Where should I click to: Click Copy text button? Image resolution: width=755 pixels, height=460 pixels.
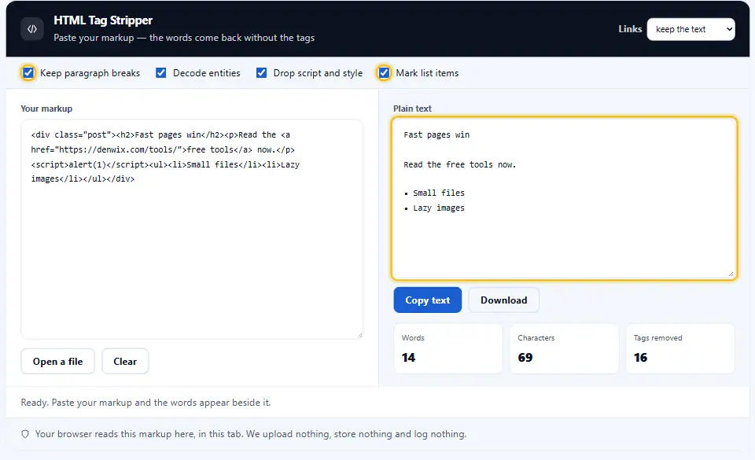428,300
